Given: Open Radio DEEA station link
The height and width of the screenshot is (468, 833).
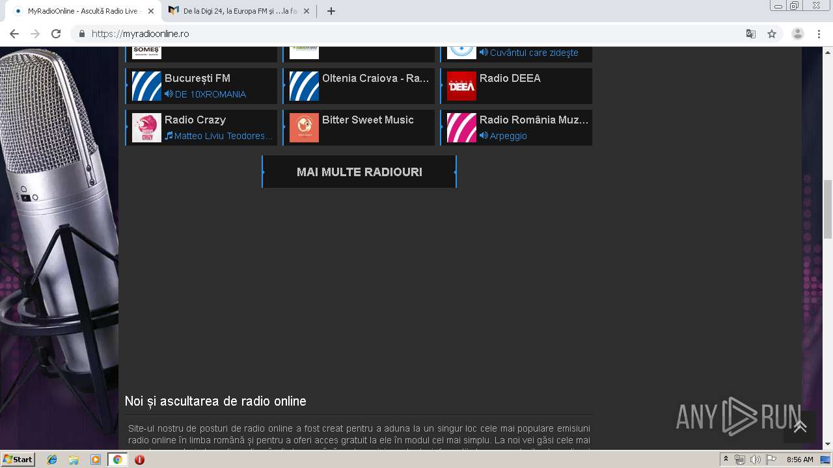Looking at the screenshot, I should point(510,78).
